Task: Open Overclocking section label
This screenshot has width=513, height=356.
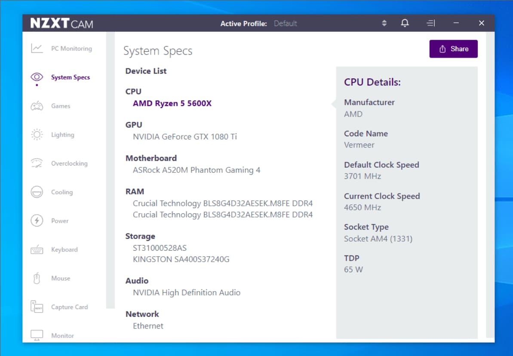Action: point(69,163)
